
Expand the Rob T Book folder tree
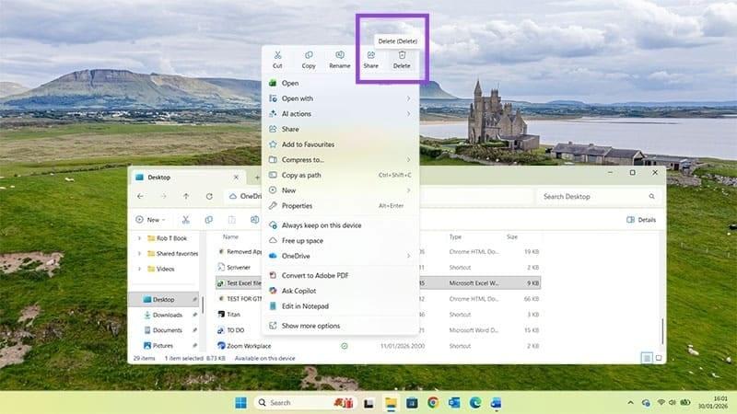pos(139,238)
